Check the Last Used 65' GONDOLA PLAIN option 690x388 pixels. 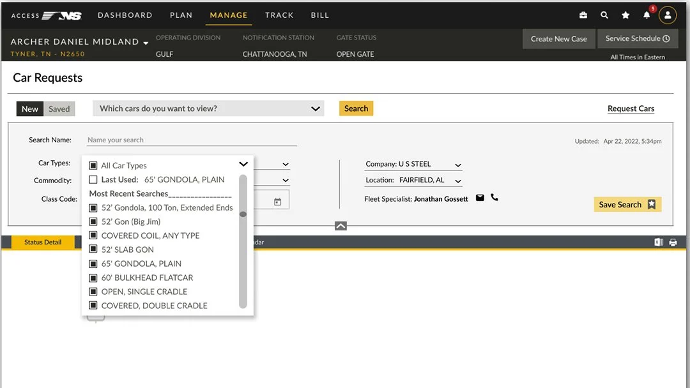coord(92,179)
